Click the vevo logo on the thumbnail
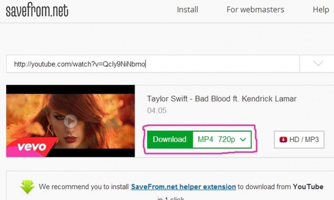Screen dimensions: 334x200 pos(32,147)
